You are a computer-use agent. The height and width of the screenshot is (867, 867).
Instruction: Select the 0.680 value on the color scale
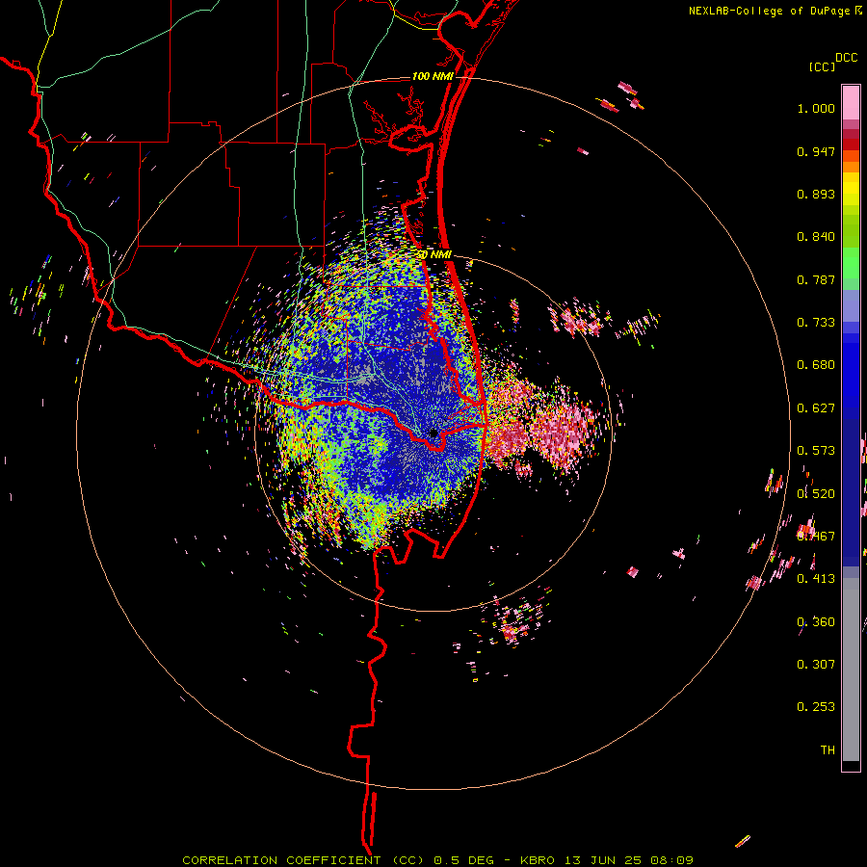coord(816,365)
